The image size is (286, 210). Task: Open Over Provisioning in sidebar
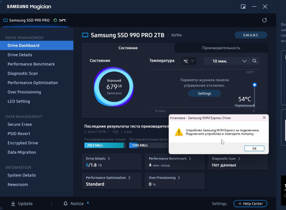pyautogui.click(x=24, y=92)
